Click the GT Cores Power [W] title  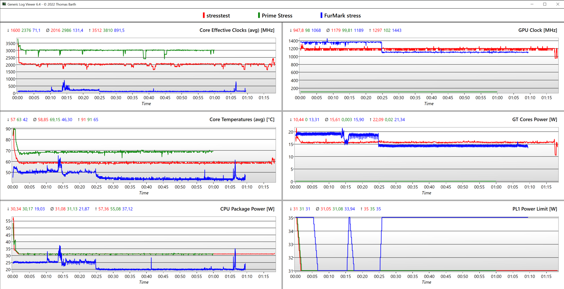coord(535,120)
